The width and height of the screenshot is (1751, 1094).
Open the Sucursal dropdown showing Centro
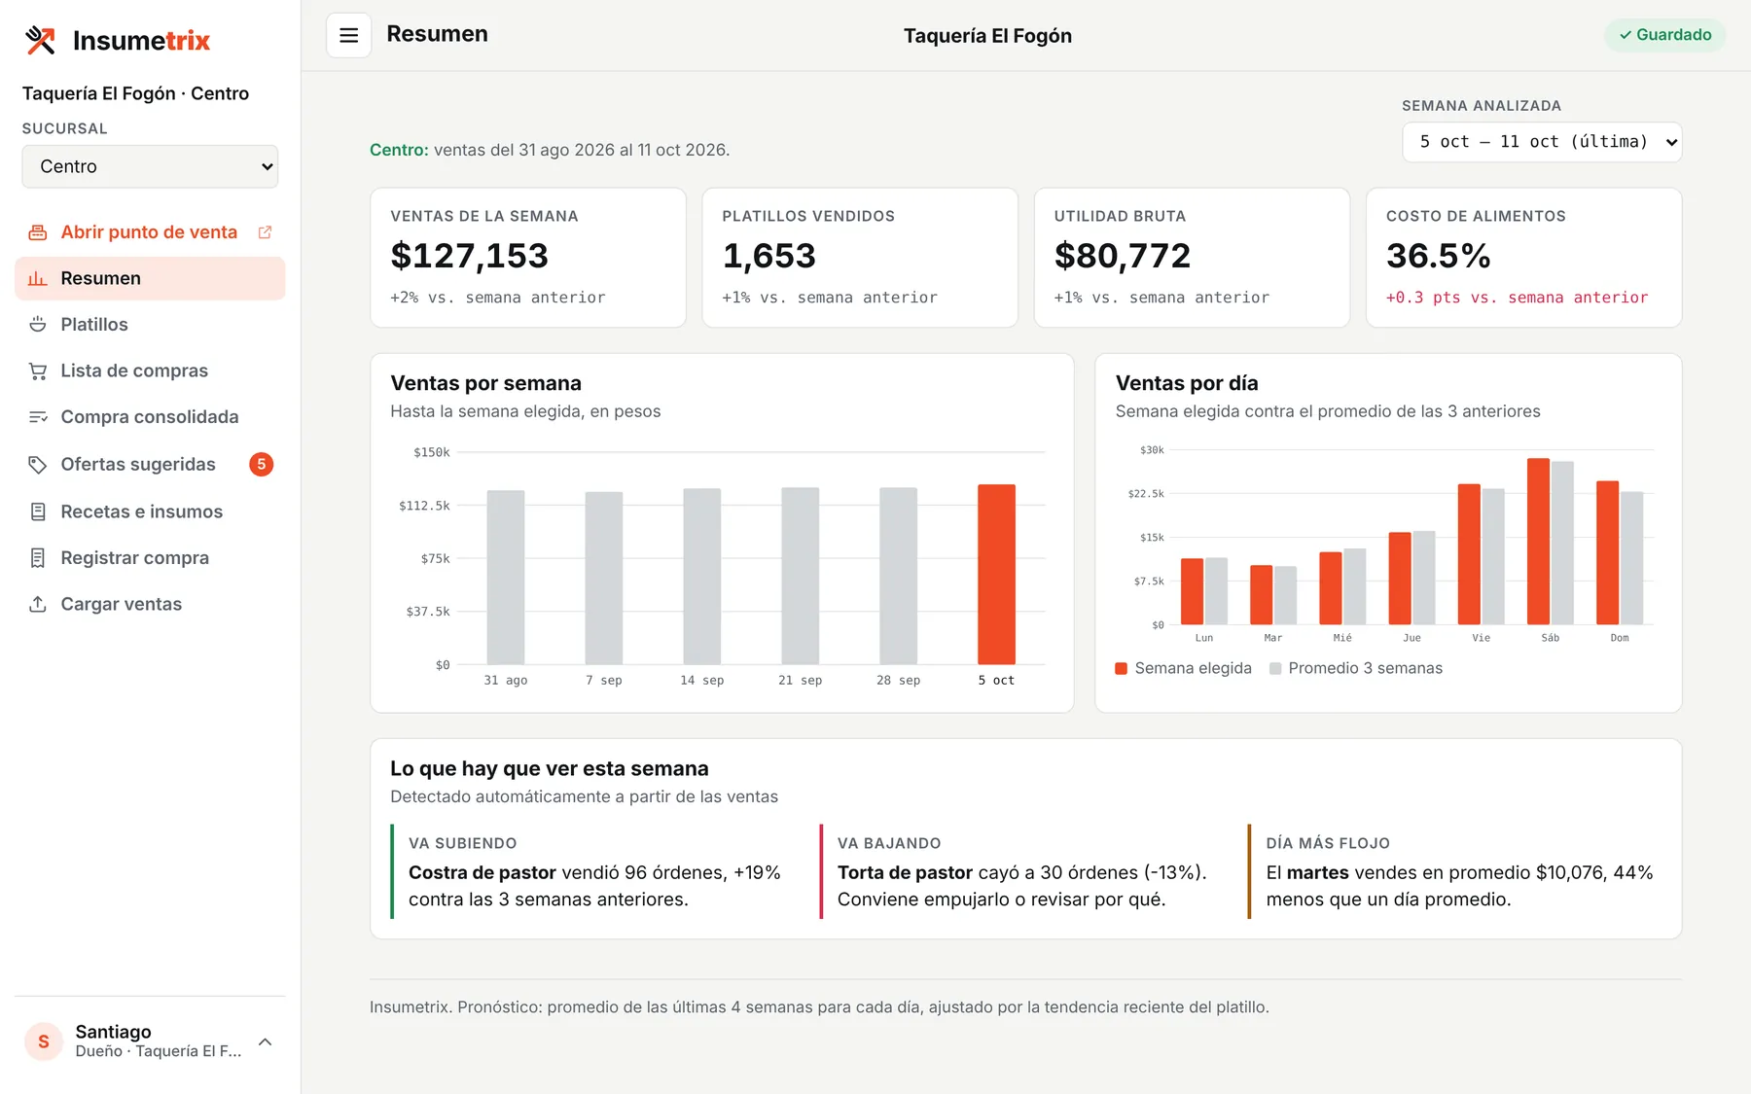pyautogui.click(x=150, y=166)
